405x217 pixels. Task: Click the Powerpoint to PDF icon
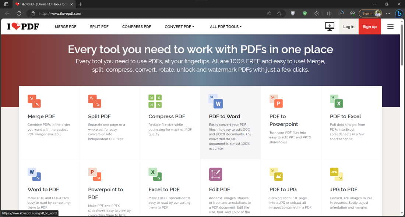pyautogui.click(x=95, y=174)
